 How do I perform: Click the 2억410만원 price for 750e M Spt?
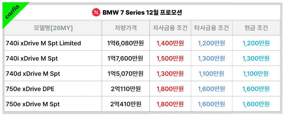[126, 104]
